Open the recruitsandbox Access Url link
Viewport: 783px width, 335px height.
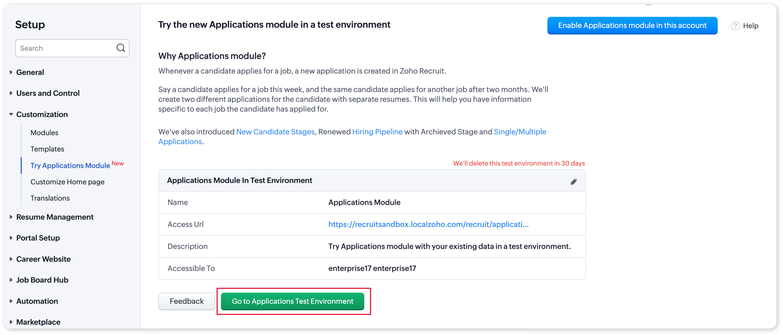[x=428, y=224]
